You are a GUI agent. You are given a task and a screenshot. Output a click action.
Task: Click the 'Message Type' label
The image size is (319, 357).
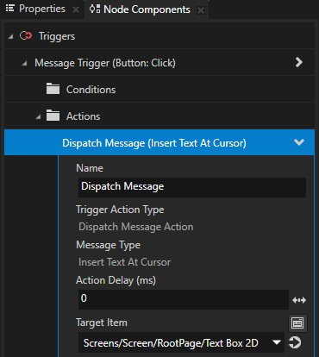109,245
